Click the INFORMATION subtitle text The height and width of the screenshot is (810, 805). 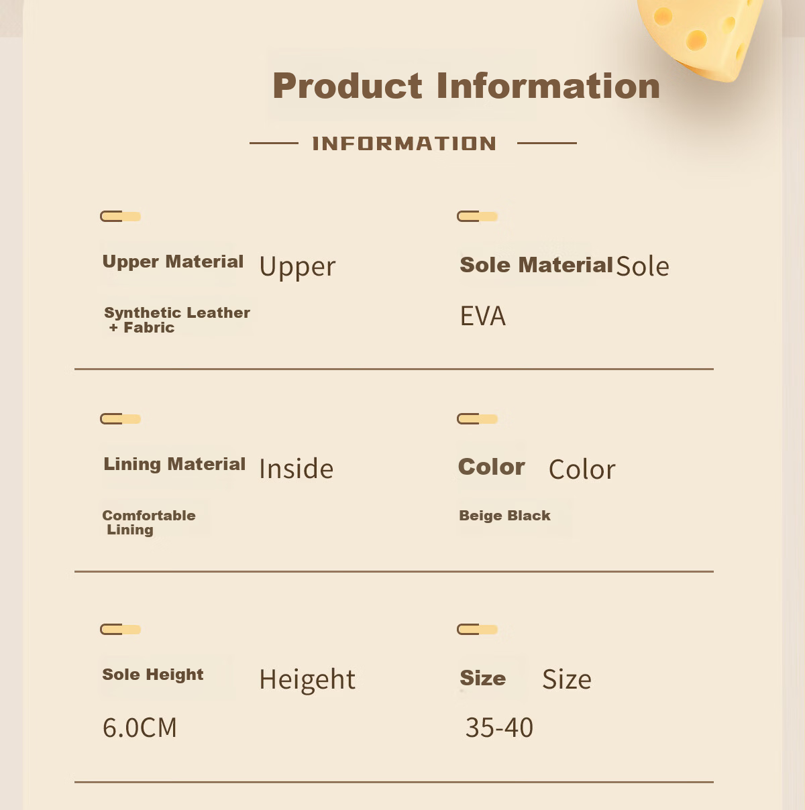(x=405, y=143)
